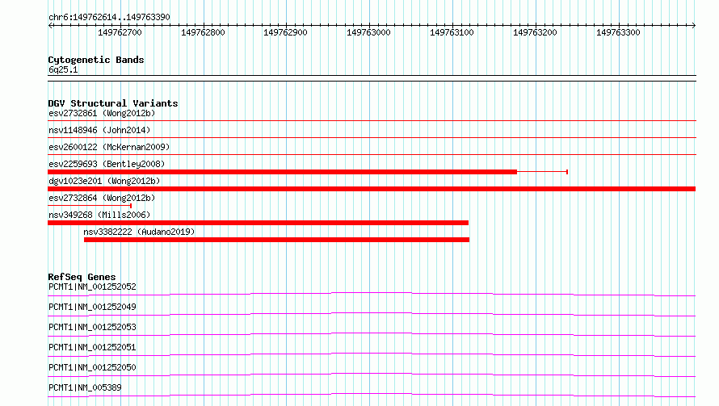Click the 149762900 ruler tick label
The height and width of the screenshot is (406, 719).
(285, 32)
